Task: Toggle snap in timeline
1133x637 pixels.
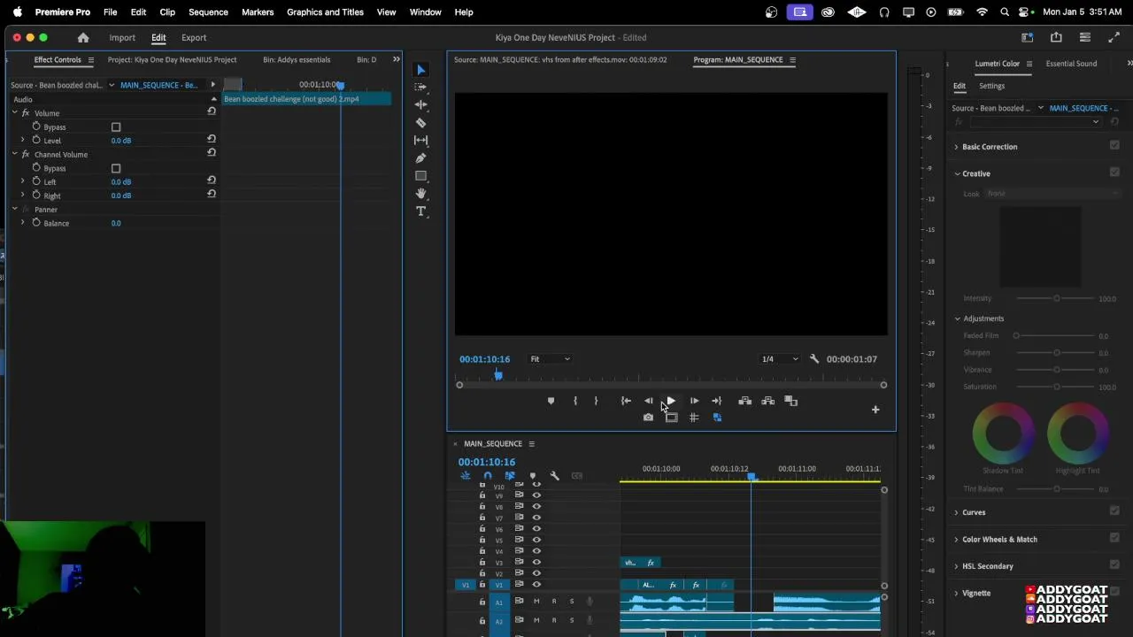Action: point(488,476)
